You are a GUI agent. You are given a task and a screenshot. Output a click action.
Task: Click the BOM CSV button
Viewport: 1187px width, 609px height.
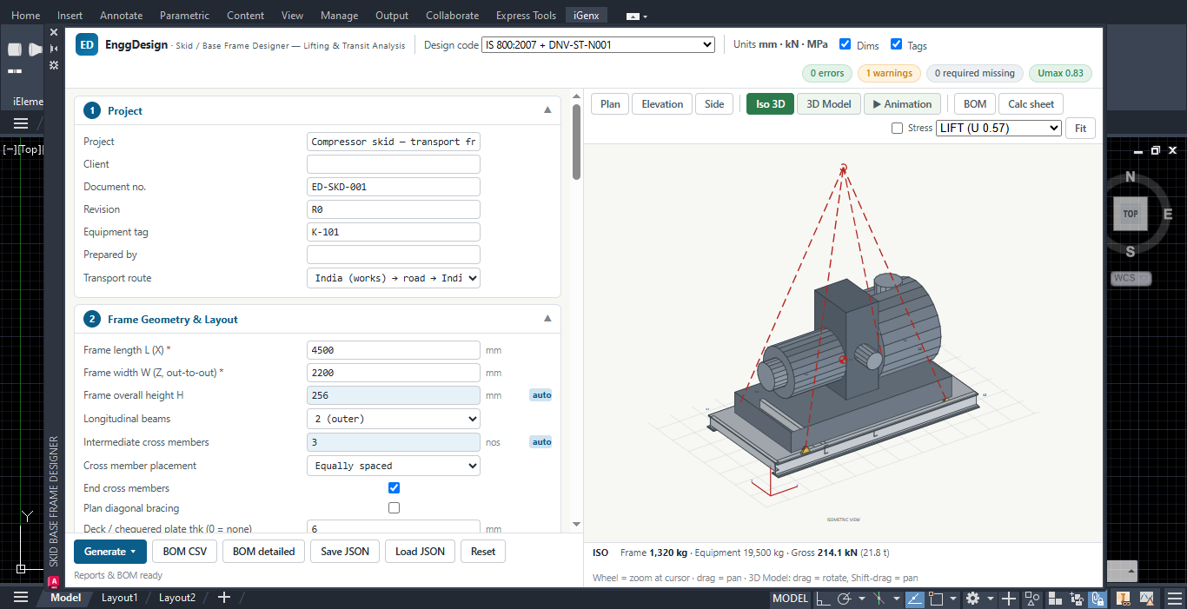click(185, 551)
